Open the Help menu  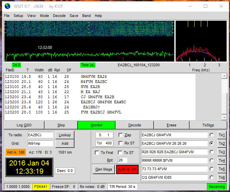pyautogui.click(x=98, y=16)
